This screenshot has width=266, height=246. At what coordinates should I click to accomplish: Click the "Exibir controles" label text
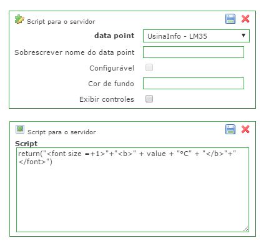pyautogui.click(x=107, y=99)
